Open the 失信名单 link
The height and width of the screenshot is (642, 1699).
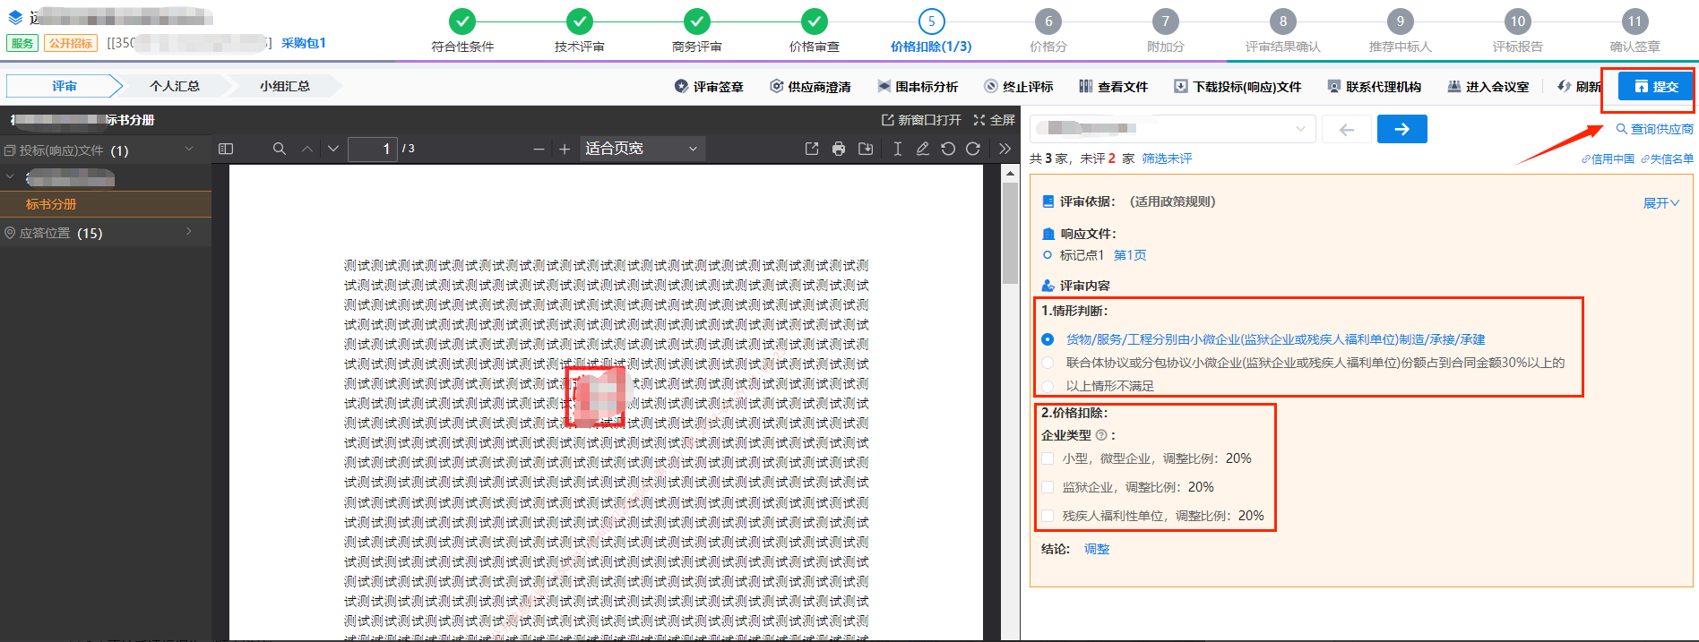point(1667,159)
